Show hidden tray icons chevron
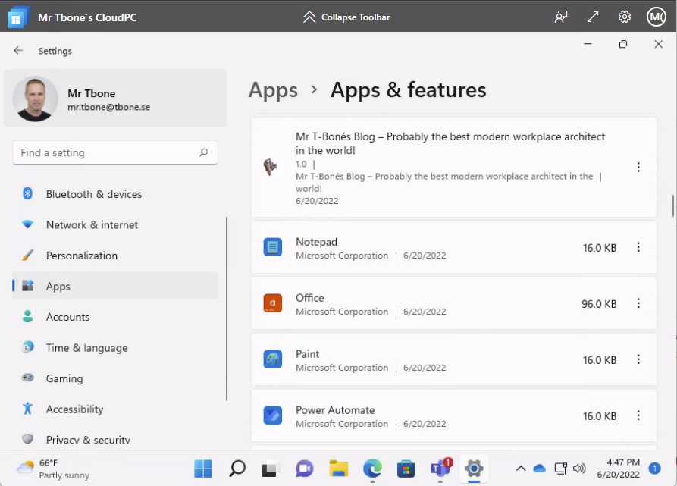The image size is (677, 486). [521, 469]
